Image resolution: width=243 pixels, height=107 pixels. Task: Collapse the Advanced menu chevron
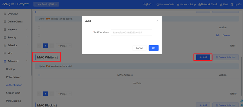[27, 61]
